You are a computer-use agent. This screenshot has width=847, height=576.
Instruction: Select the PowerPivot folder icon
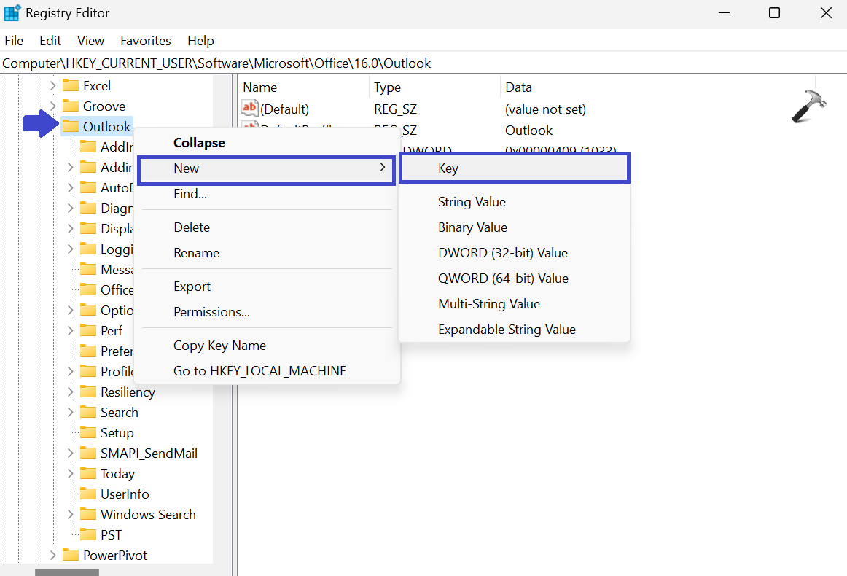pos(71,556)
